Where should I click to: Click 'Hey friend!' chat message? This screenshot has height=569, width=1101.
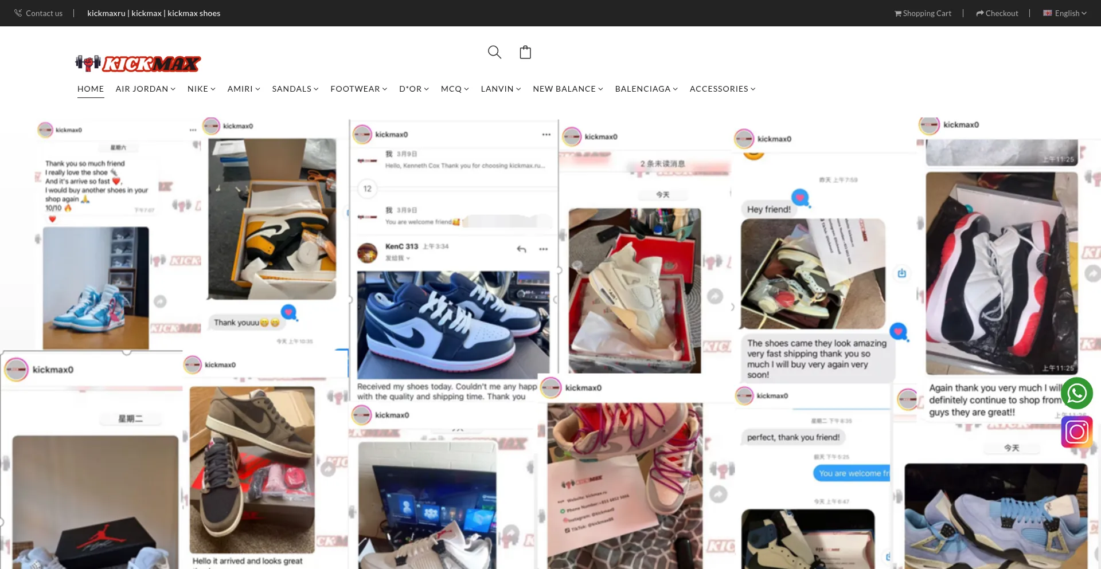pos(769,209)
